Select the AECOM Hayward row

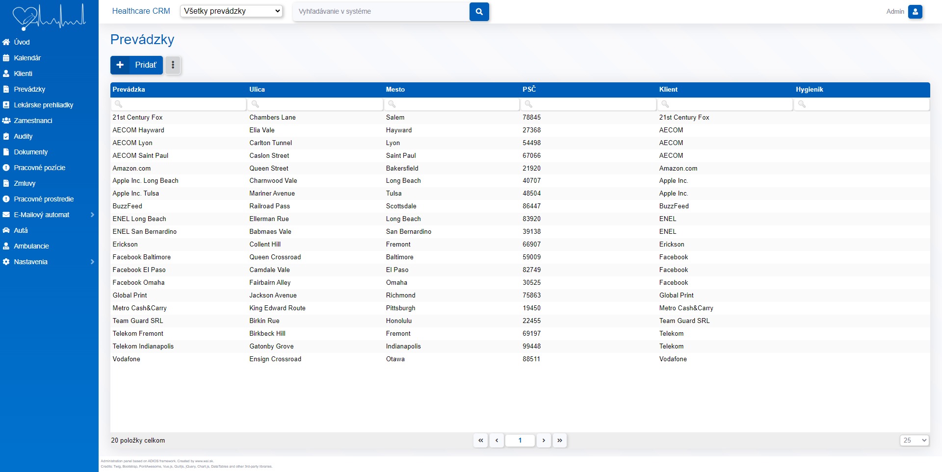click(520, 130)
